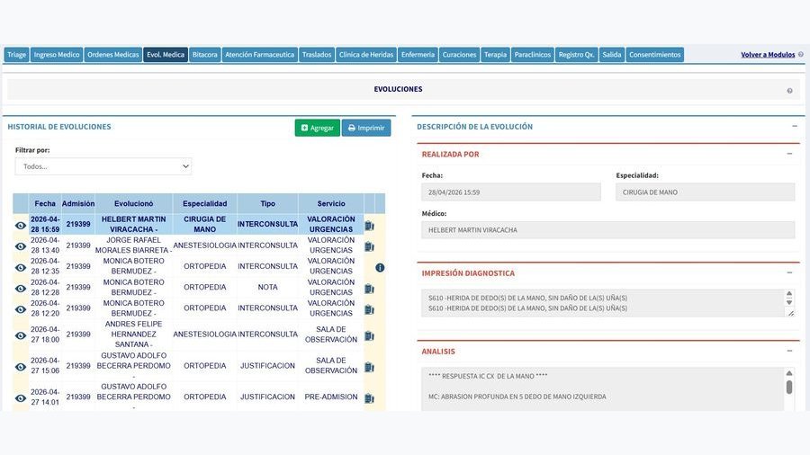The width and height of the screenshot is (810, 455).
Task: Open help icon in EVOLUCIONES header
Action: (789, 91)
